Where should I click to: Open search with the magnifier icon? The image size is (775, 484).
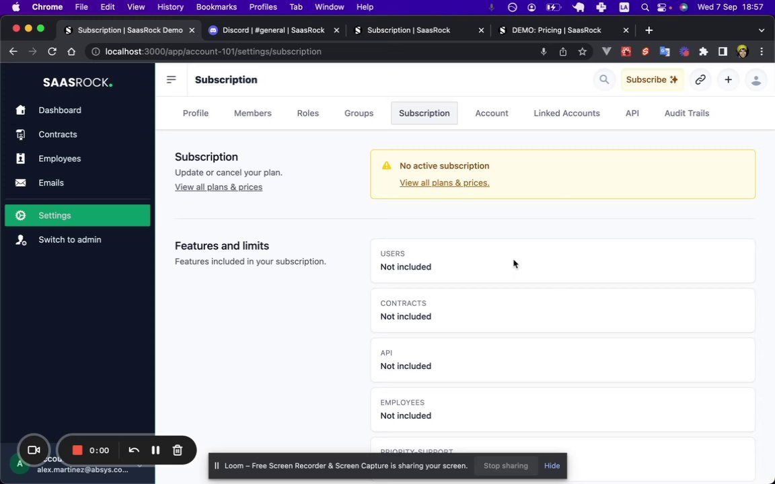coord(604,79)
